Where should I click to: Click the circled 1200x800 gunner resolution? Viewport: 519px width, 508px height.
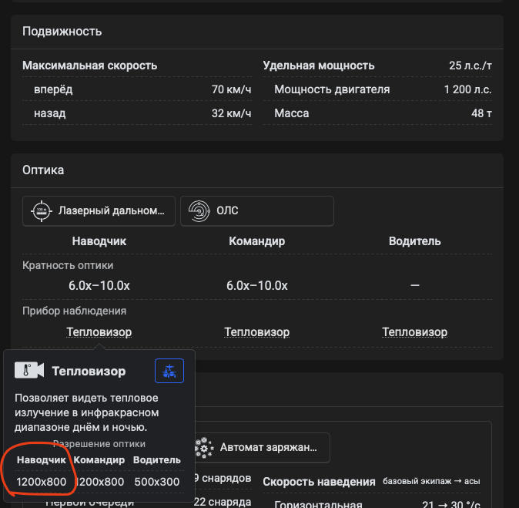42,482
